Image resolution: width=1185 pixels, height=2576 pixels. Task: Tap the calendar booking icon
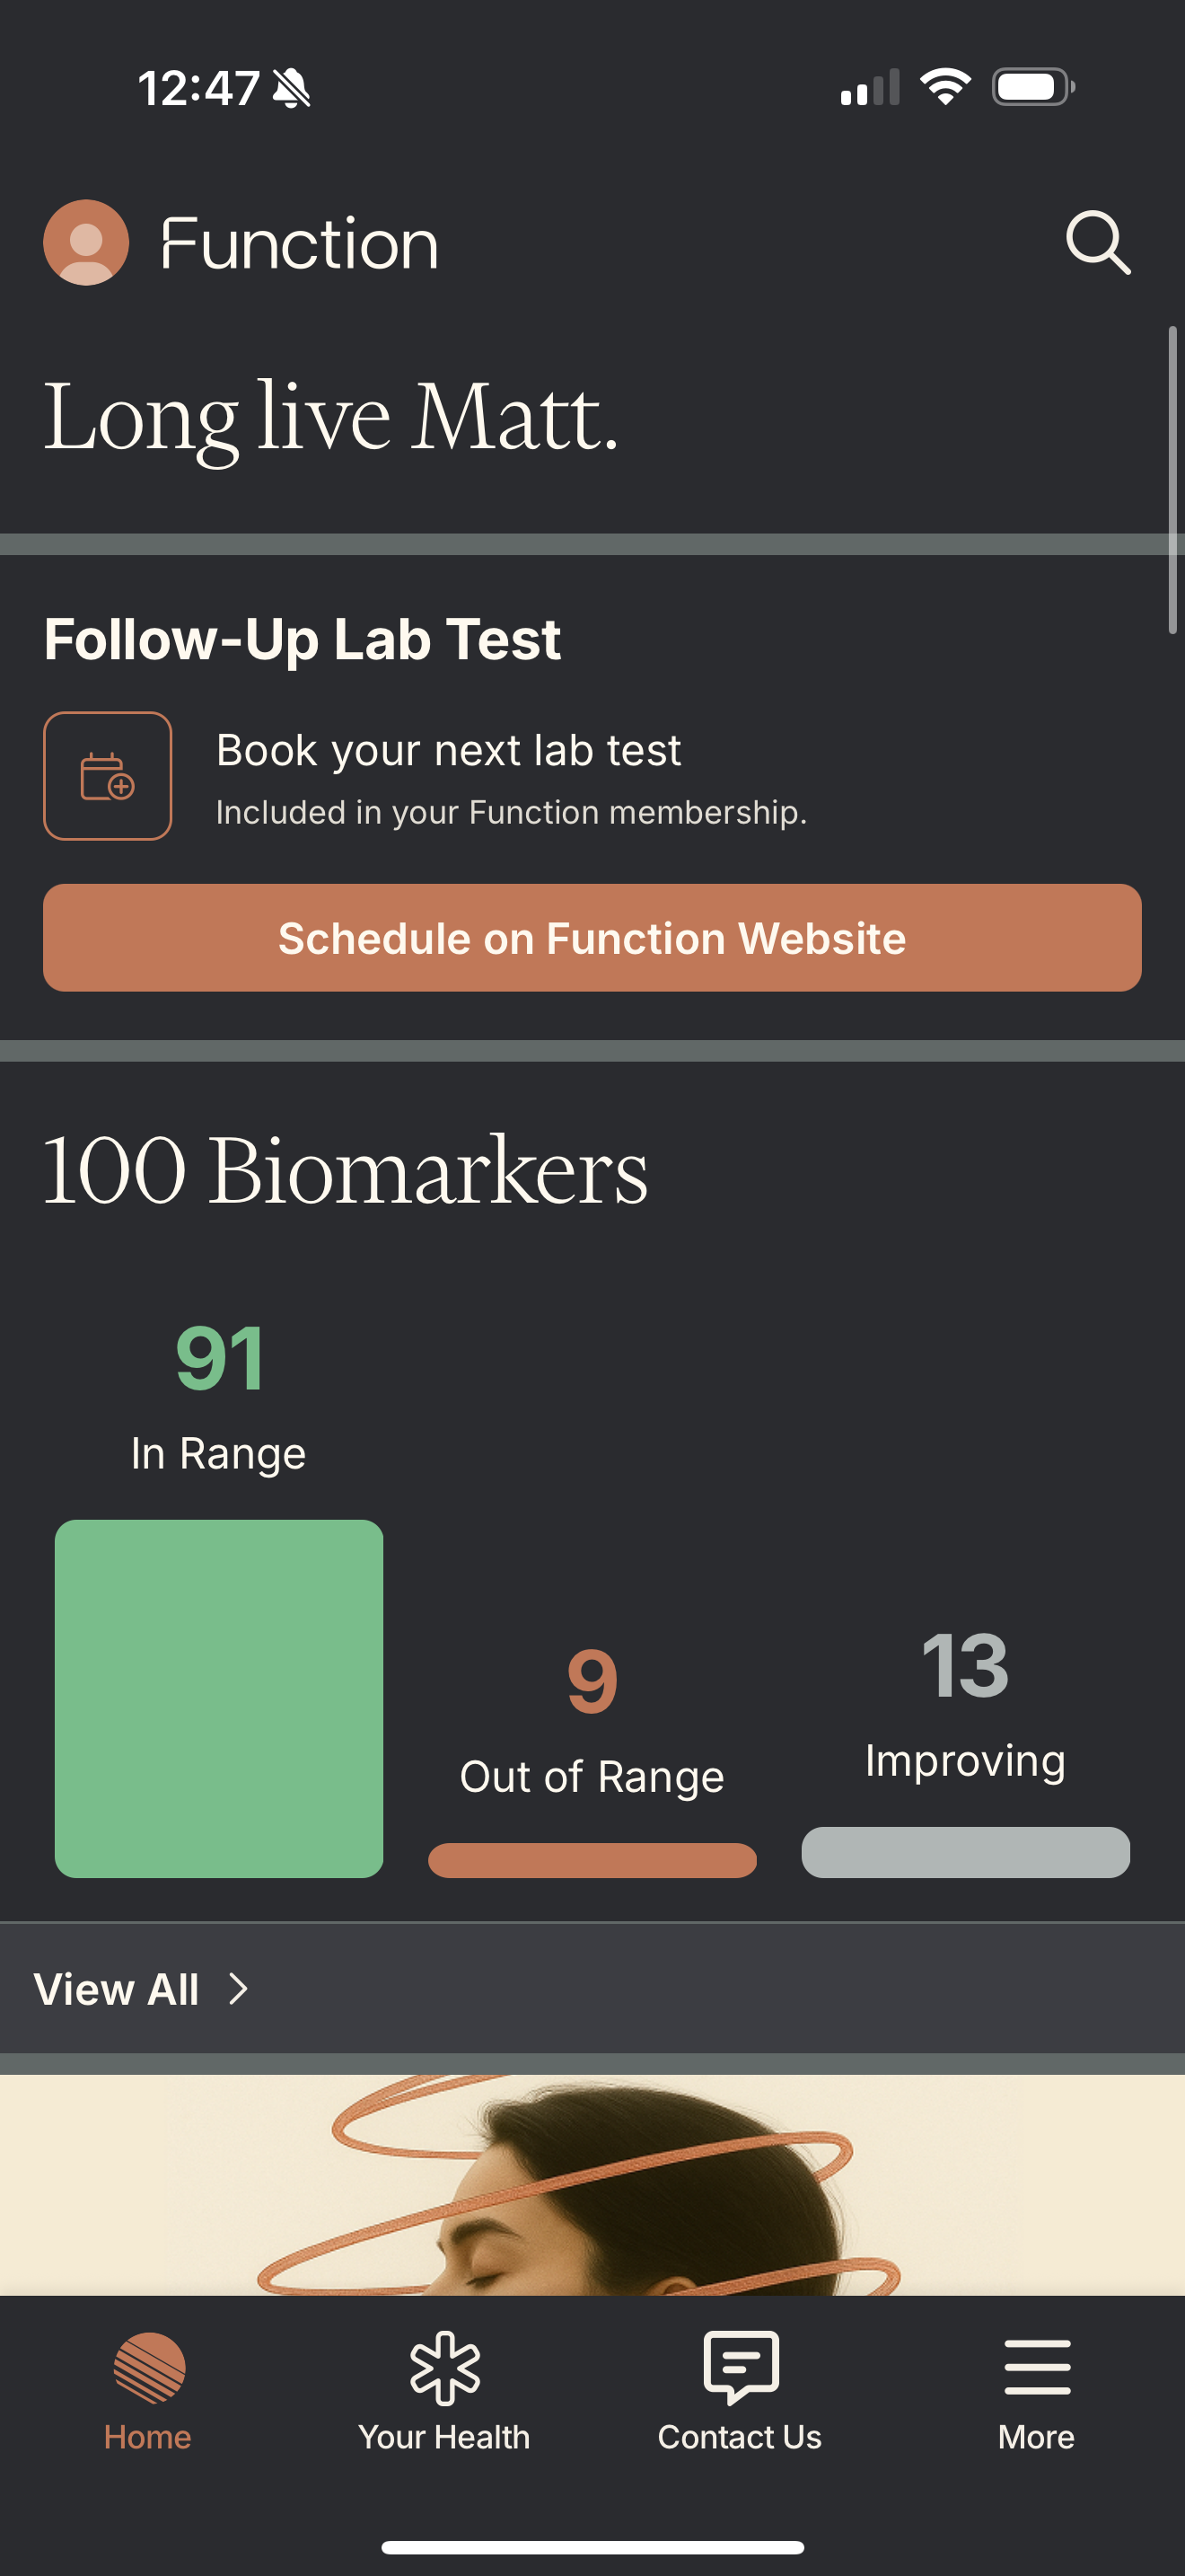[108, 776]
